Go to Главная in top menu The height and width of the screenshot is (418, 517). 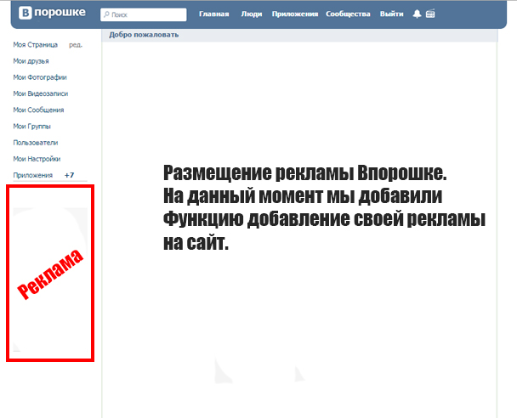coord(214,14)
